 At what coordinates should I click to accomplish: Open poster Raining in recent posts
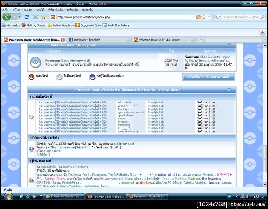pyautogui.click(x=122, y=109)
